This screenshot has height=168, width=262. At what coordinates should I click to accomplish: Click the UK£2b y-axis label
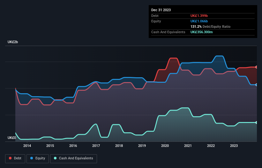[13, 42]
